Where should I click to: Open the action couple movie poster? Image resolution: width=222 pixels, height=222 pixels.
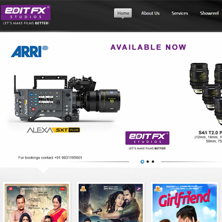tap(110, 203)
